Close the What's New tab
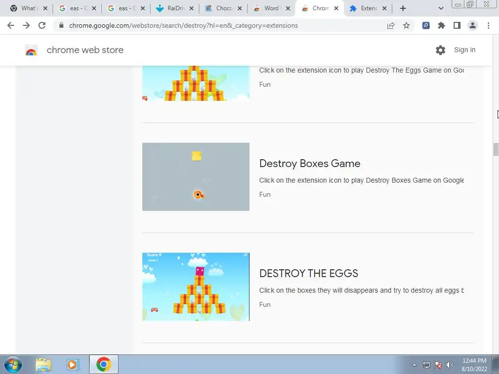Viewport: 499px width, 374px height. pos(45,9)
